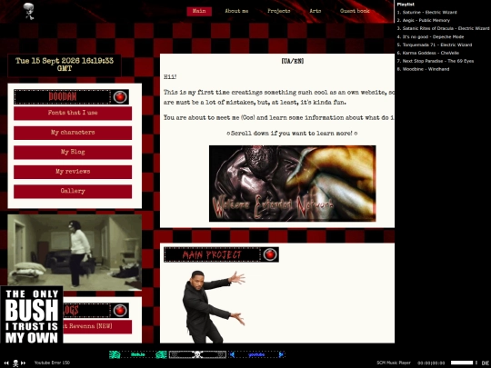Switch language via [UA/EN] link
The image size is (491, 368).
pyautogui.click(x=293, y=61)
